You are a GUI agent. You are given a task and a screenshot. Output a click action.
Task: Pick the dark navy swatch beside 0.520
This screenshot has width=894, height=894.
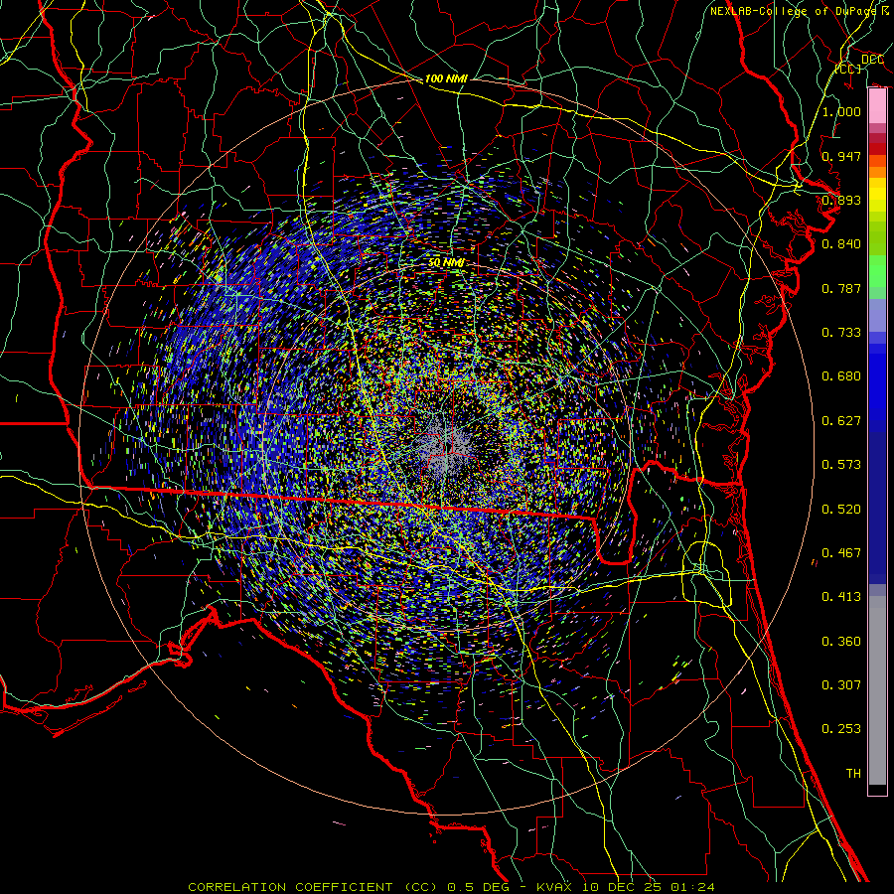tap(877, 508)
